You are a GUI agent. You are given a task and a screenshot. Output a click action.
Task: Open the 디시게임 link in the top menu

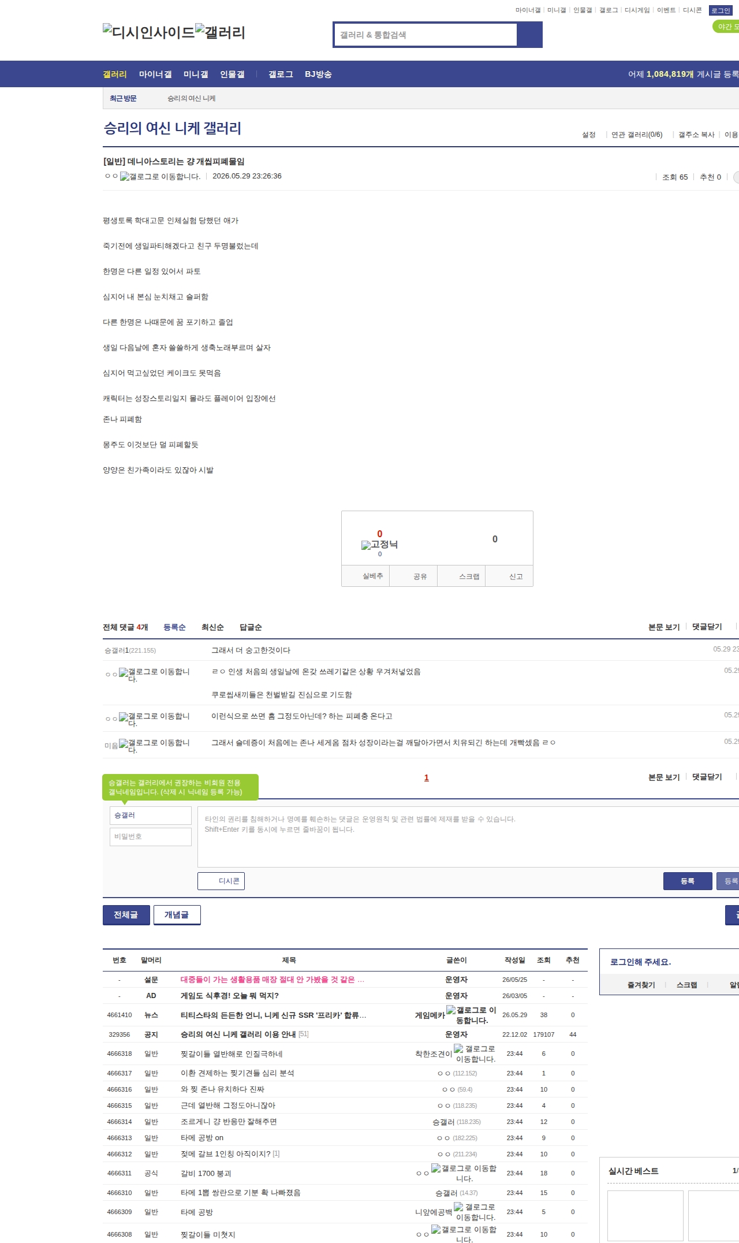tap(637, 10)
